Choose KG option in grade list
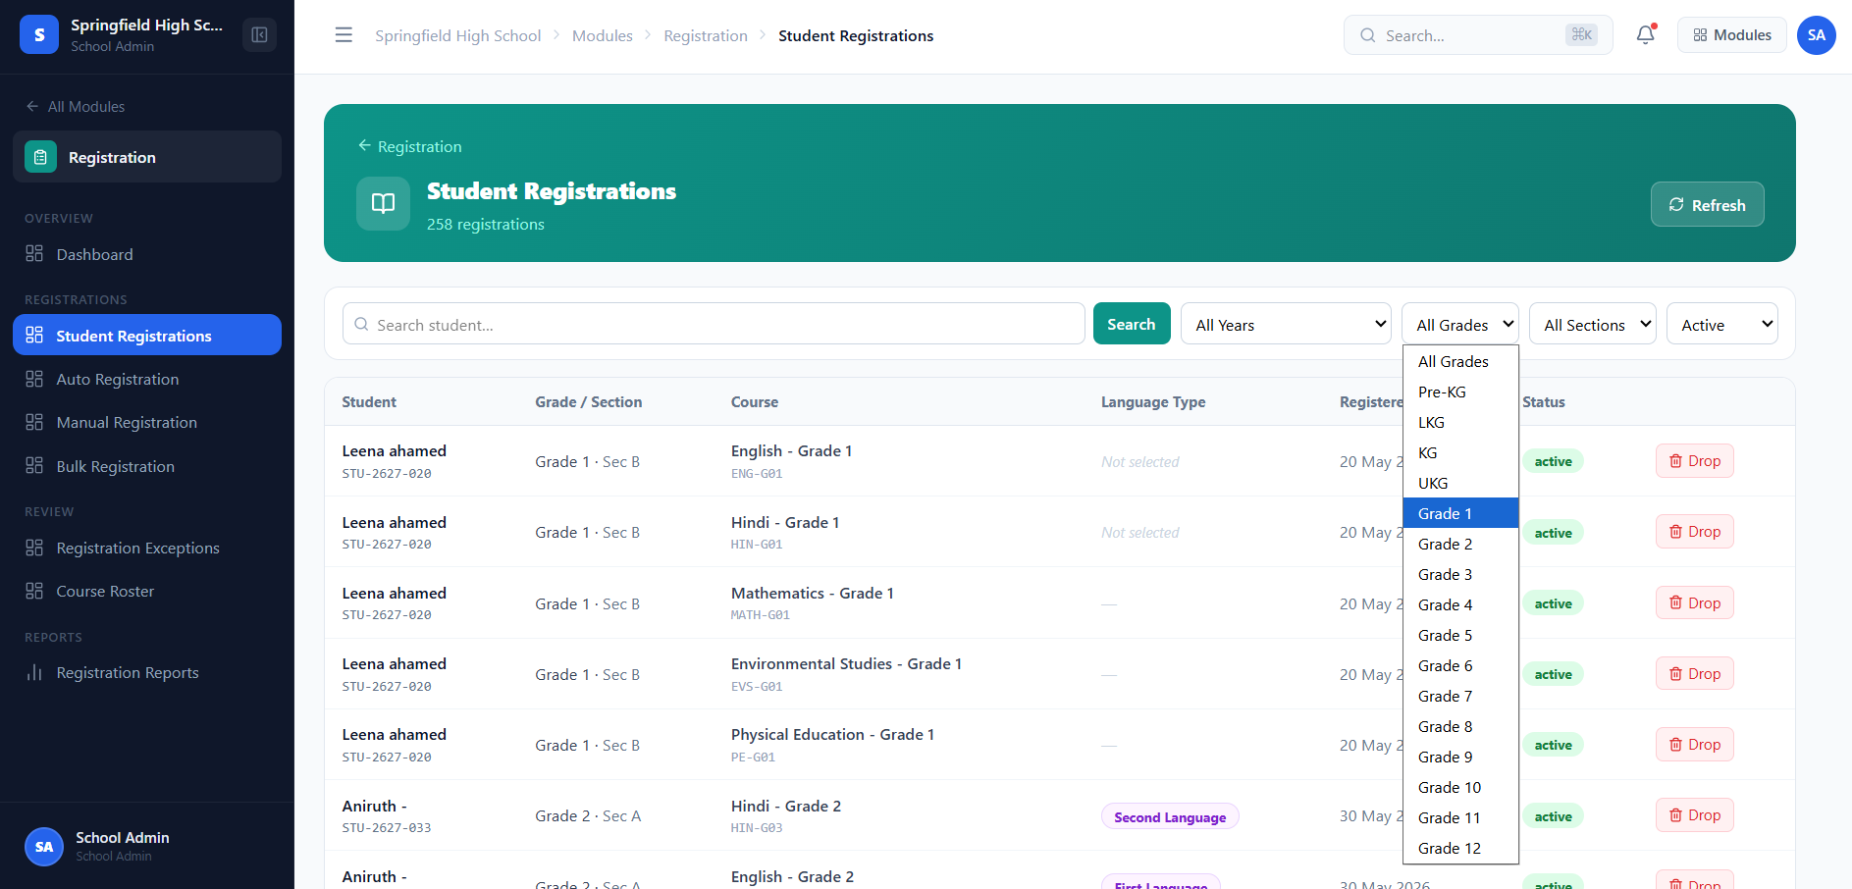This screenshot has width=1852, height=889. (1460, 452)
